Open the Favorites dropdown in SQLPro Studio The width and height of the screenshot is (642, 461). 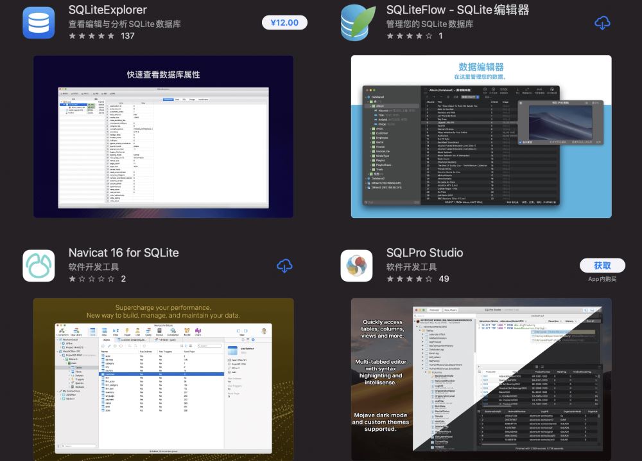(553, 320)
